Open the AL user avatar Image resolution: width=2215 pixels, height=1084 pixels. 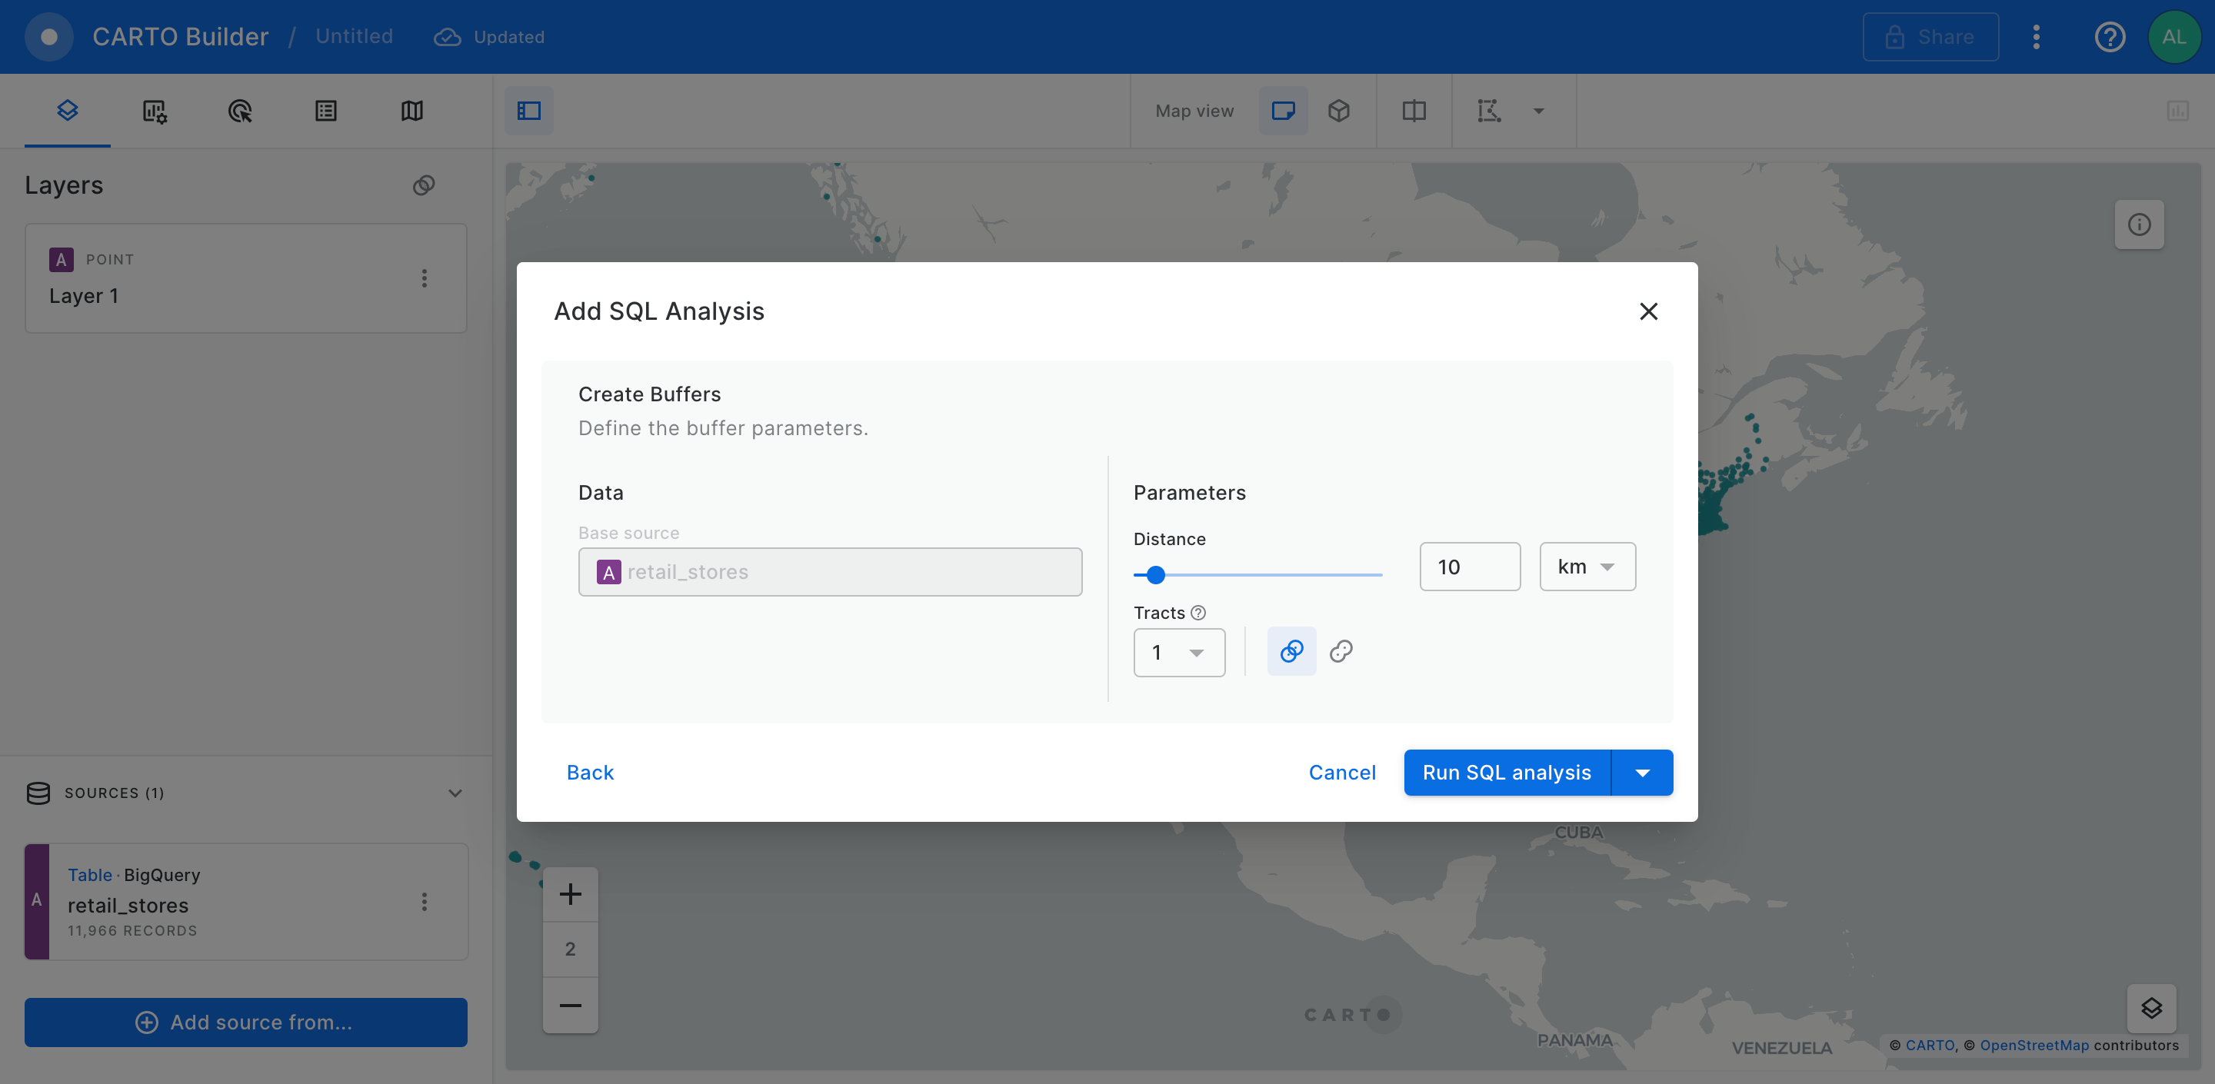click(2173, 37)
